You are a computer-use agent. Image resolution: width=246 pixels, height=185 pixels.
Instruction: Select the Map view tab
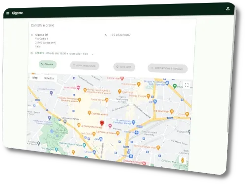pyautogui.click(x=35, y=78)
